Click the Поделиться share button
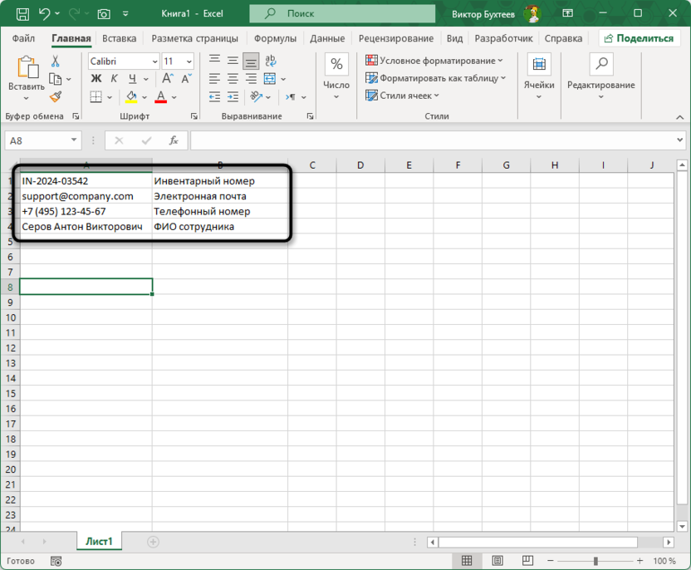Image resolution: width=691 pixels, height=570 pixels. click(x=639, y=38)
